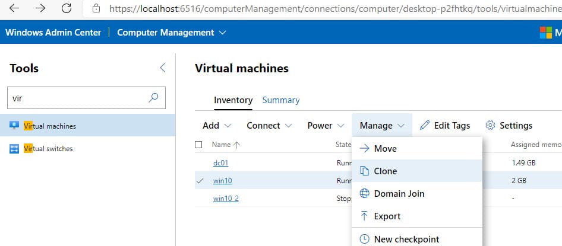The width and height of the screenshot is (562, 246).
Task: Click the browser address bar URL
Action: point(336,8)
